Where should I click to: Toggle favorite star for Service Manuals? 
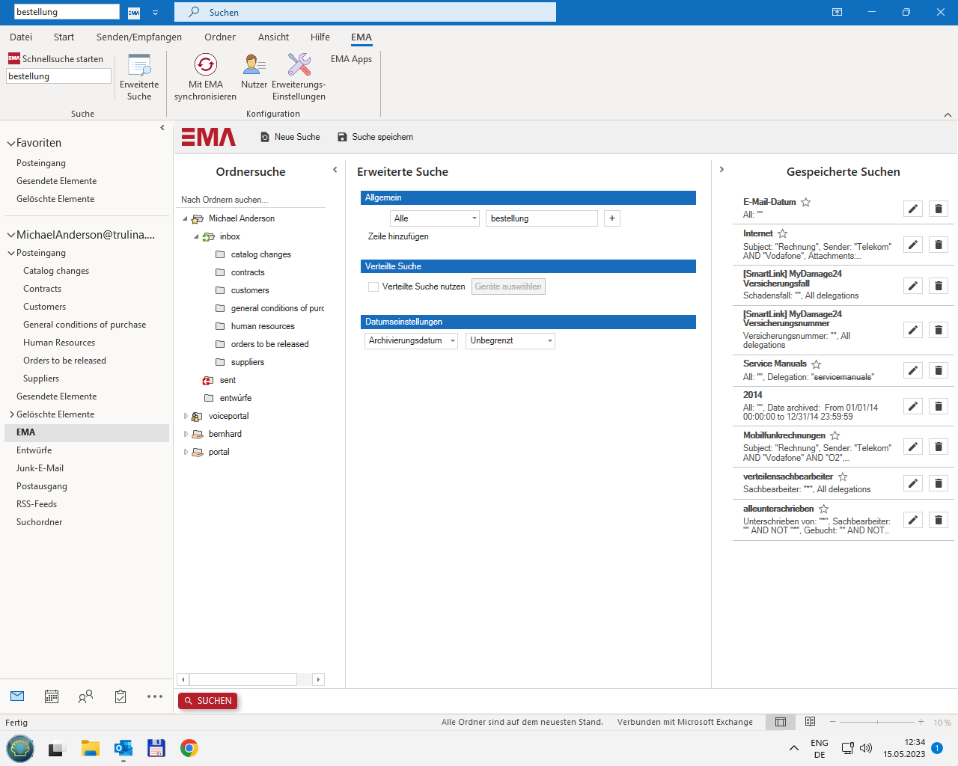[817, 364]
